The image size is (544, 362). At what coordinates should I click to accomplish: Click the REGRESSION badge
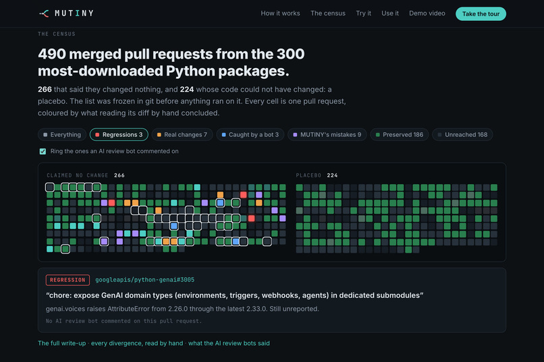point(67,280)
